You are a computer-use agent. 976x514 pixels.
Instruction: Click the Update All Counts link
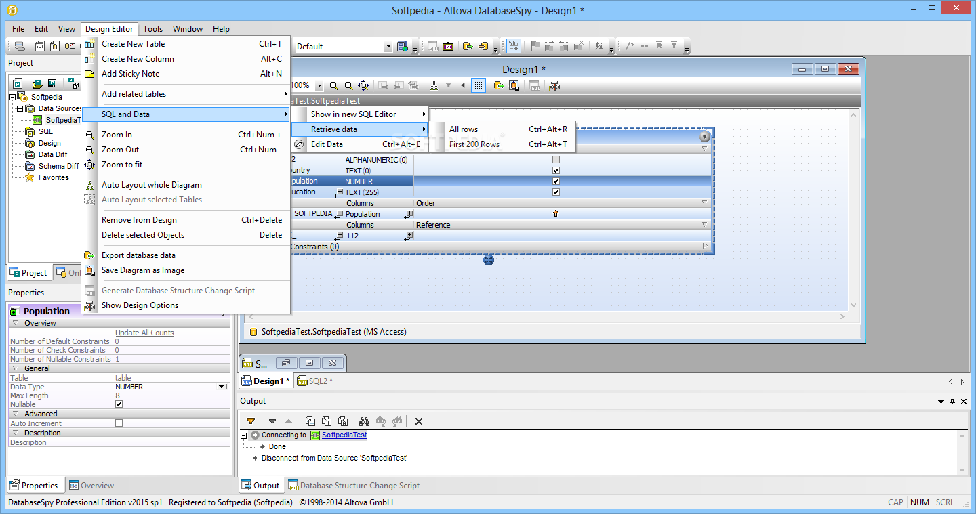(144, 333)
